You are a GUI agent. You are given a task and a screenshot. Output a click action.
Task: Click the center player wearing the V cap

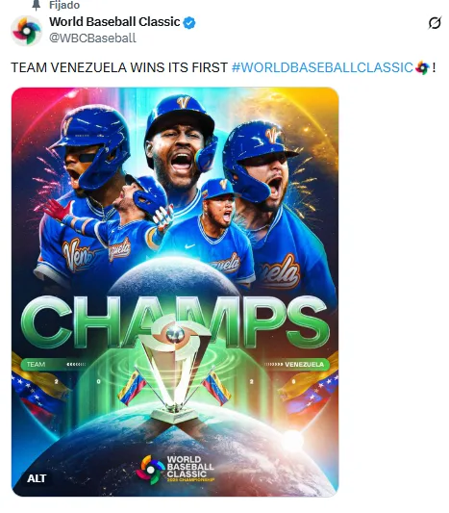click(179, 144)
